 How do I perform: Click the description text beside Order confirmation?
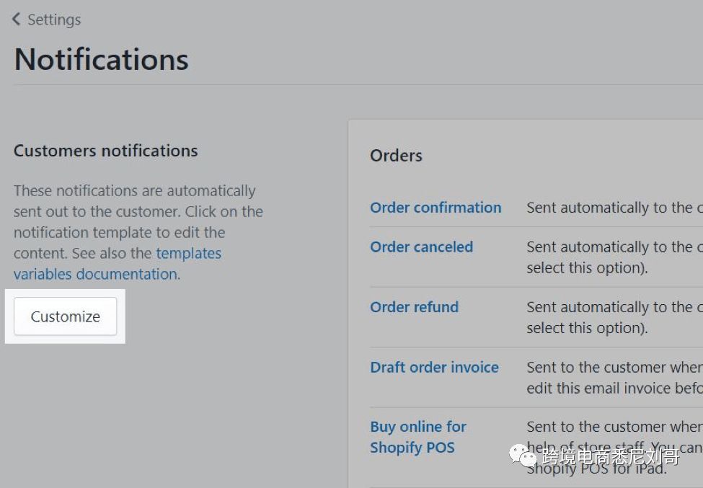coord(613,208)
